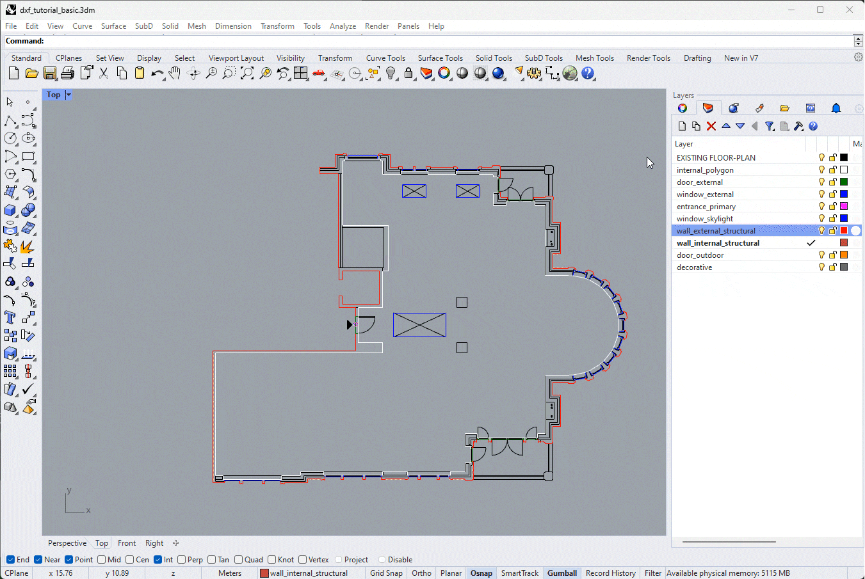
Task: Click the layer filter funnel icon
Action: tap(770, 126)
